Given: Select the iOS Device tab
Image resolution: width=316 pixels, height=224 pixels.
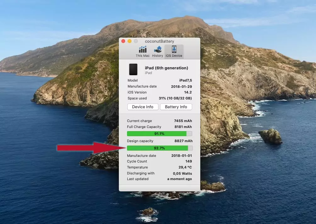Looking at the screenshot, I should coord(174,52).
